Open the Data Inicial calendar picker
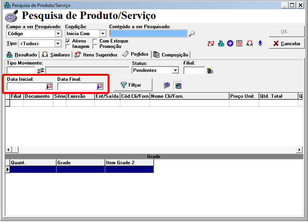The height and width of the screenshot is (223, 308). coord(49,86)
